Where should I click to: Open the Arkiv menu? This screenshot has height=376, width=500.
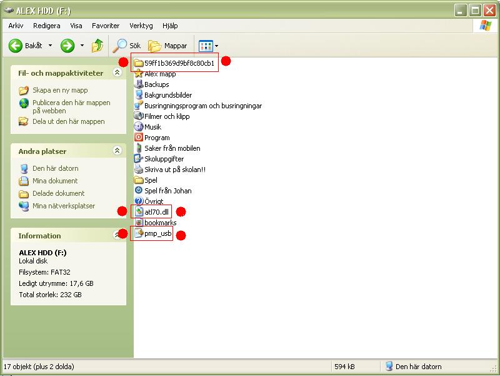point(16,26)
